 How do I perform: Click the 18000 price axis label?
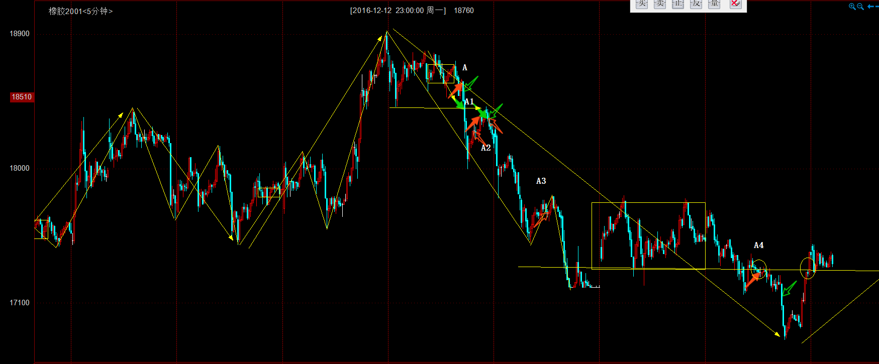click(20, 168)
